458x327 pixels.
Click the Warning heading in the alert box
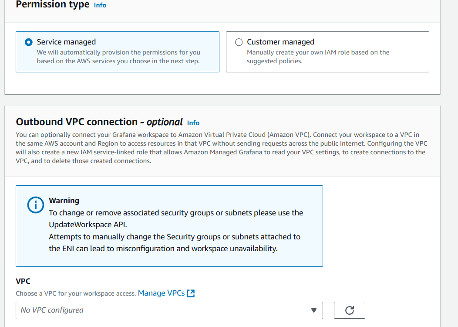(x=64, y=201)
